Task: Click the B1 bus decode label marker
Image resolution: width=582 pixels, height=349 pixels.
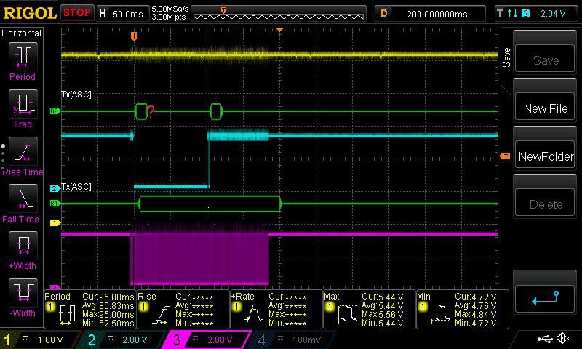Action: (x=55, y=204)
